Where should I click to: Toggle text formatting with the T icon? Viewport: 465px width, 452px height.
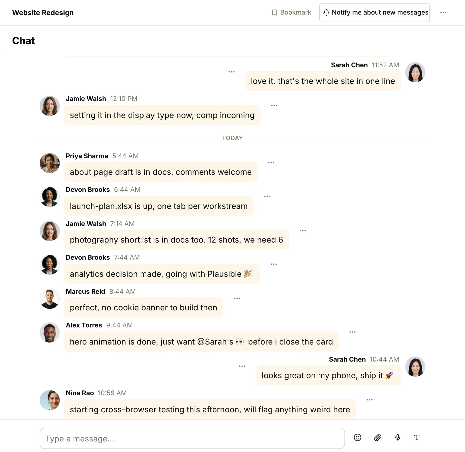417,438
